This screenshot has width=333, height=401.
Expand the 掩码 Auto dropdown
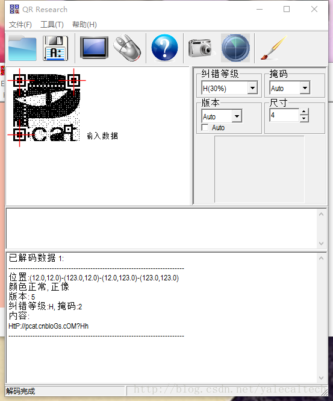[305, 88]
